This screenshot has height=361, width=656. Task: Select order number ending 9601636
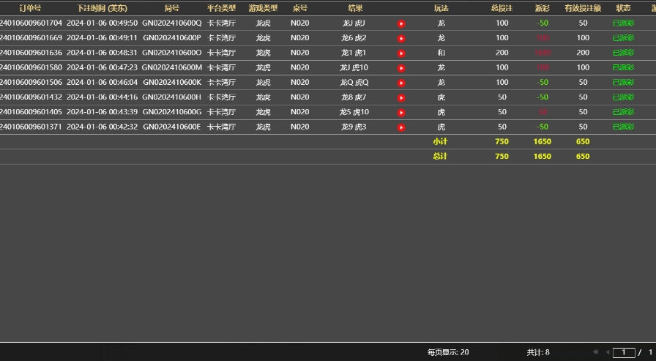31,53
